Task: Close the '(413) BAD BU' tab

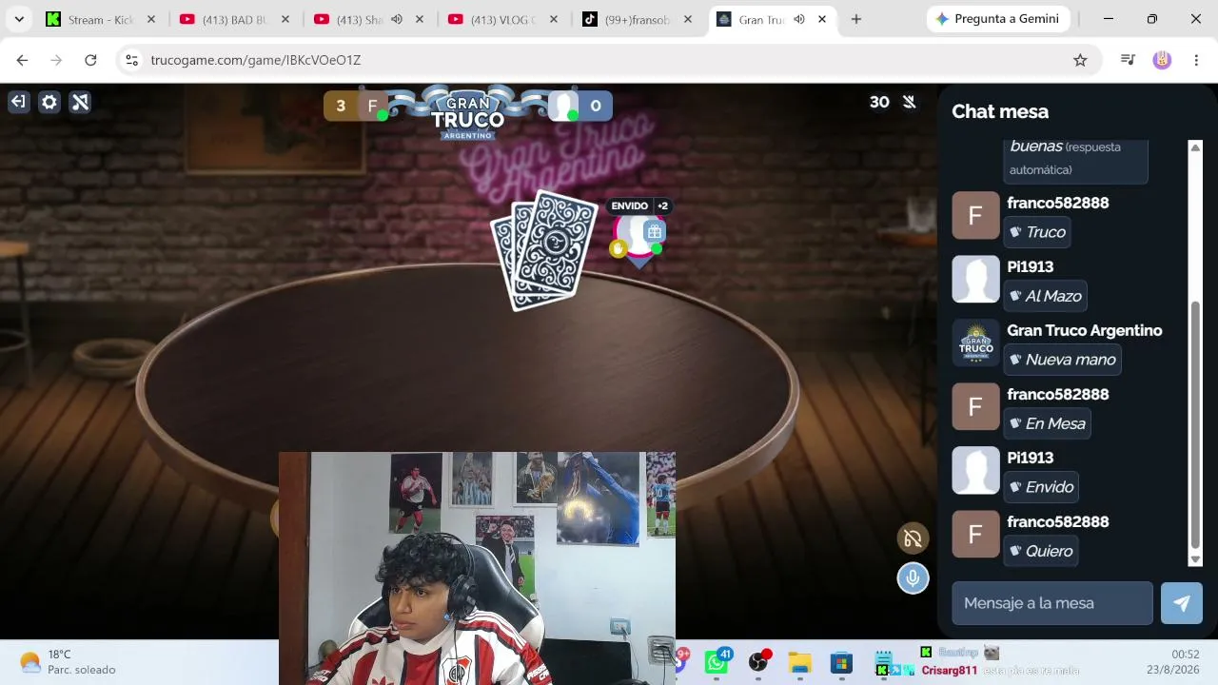Action: pyautogui.click(x=285, y=19)
